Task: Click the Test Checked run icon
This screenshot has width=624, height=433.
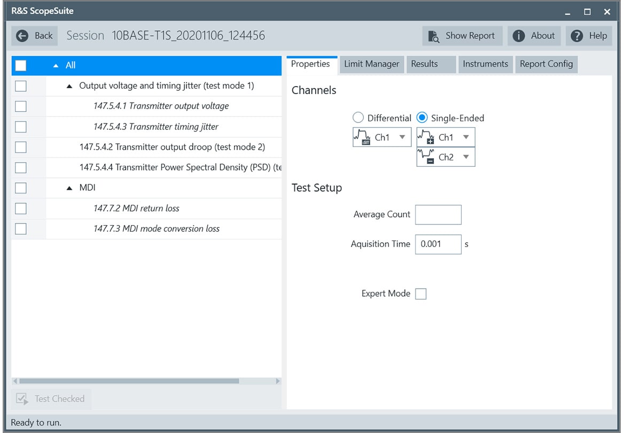Action: pos(22,399)
